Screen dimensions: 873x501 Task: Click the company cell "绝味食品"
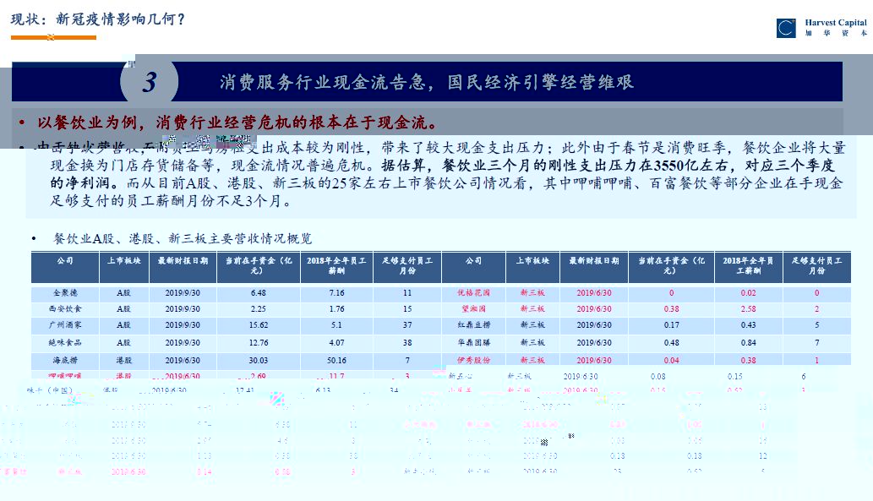(65, 343)
